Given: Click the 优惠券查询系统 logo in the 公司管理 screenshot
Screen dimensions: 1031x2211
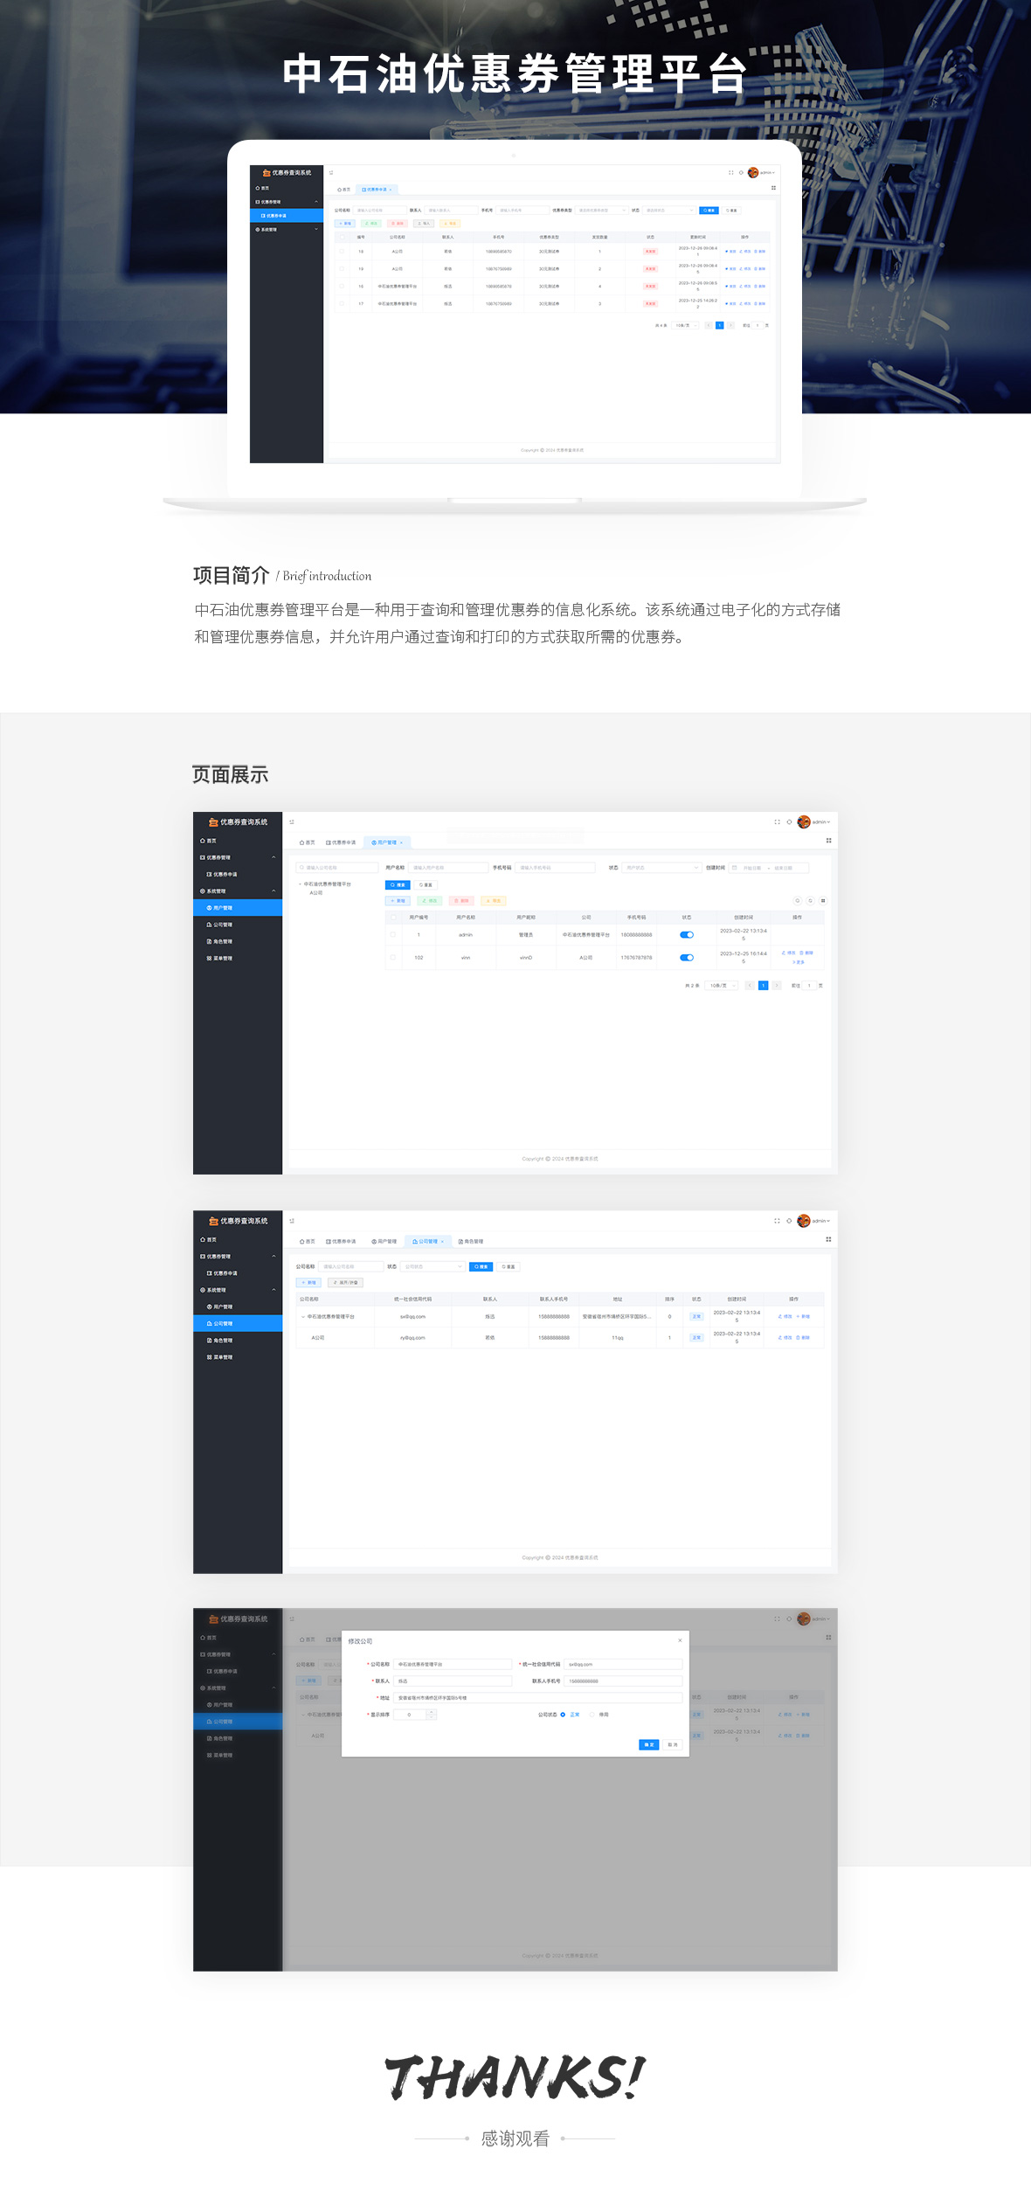Looking at the screenshot, I should tap(238, 1221).
